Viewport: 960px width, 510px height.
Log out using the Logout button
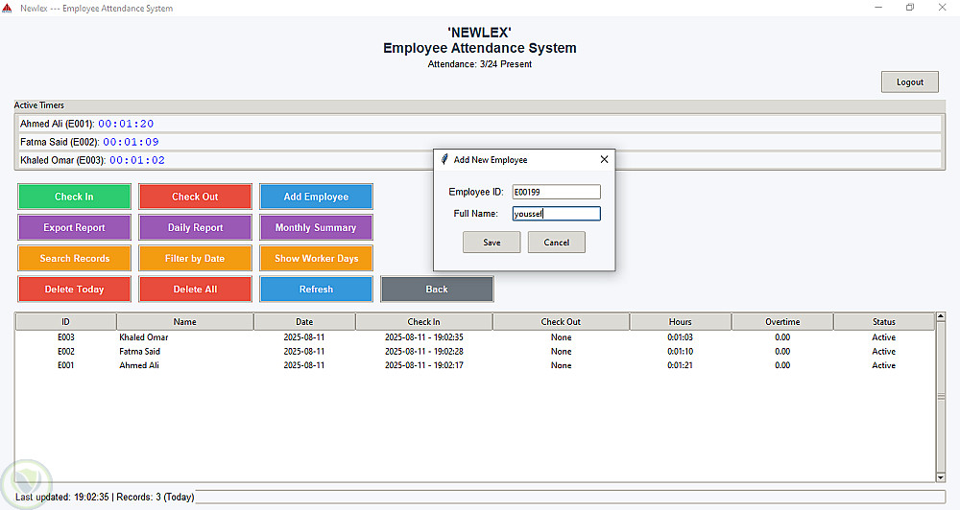[x=910, y=81]
